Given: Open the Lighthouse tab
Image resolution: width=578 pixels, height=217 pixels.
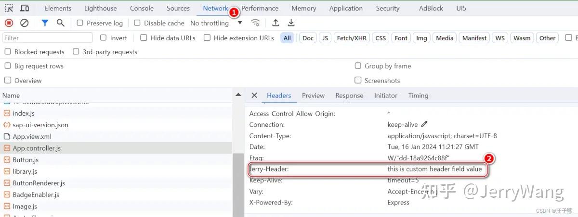Looking at the screenshot, I should click(100, 8).
